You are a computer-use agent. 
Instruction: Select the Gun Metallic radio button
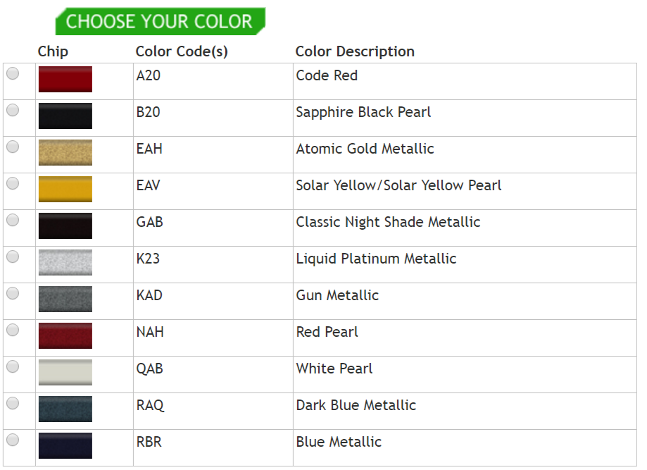click(x=13, y=293)
